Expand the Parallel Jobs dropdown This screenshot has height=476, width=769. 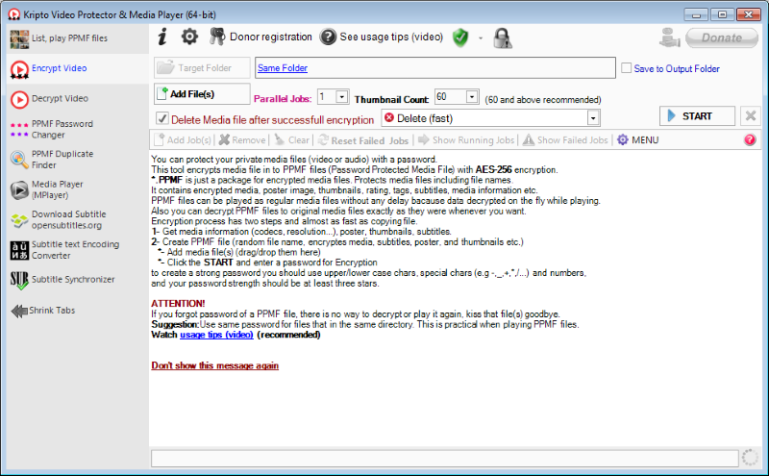click(342, 97)
